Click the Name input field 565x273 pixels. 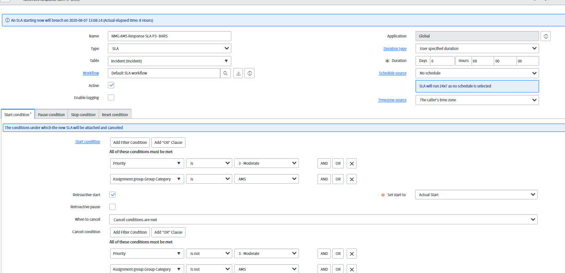pos(169,36)
